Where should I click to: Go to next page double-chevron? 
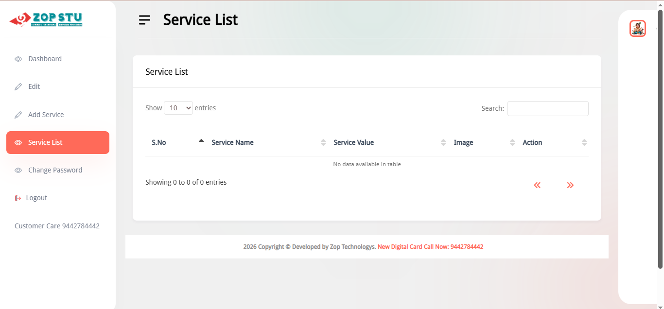coord(570,185)
